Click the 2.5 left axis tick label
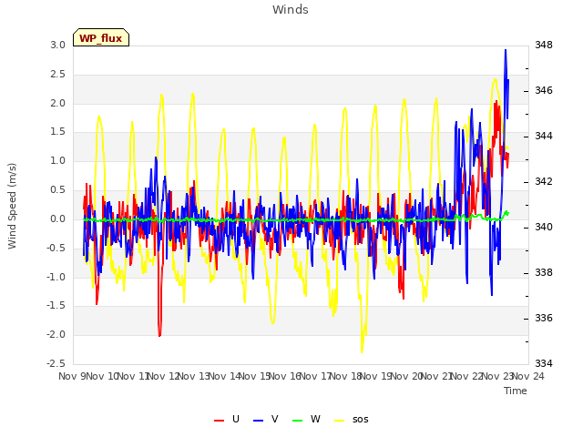Screen dimensions: 583x437 (x=58, y=75)
